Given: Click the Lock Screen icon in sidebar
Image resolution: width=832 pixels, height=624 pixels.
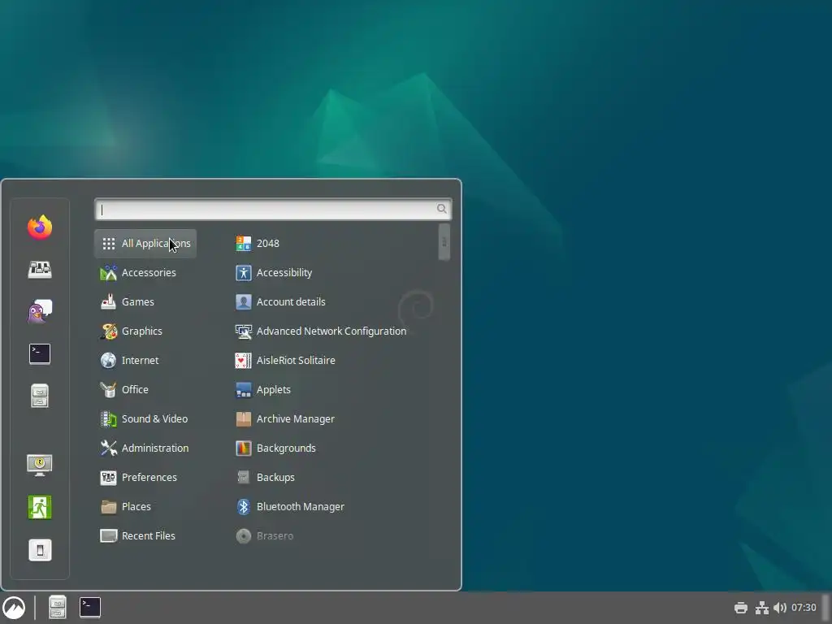Looking at the screenshot, I should tap(40, 465).
